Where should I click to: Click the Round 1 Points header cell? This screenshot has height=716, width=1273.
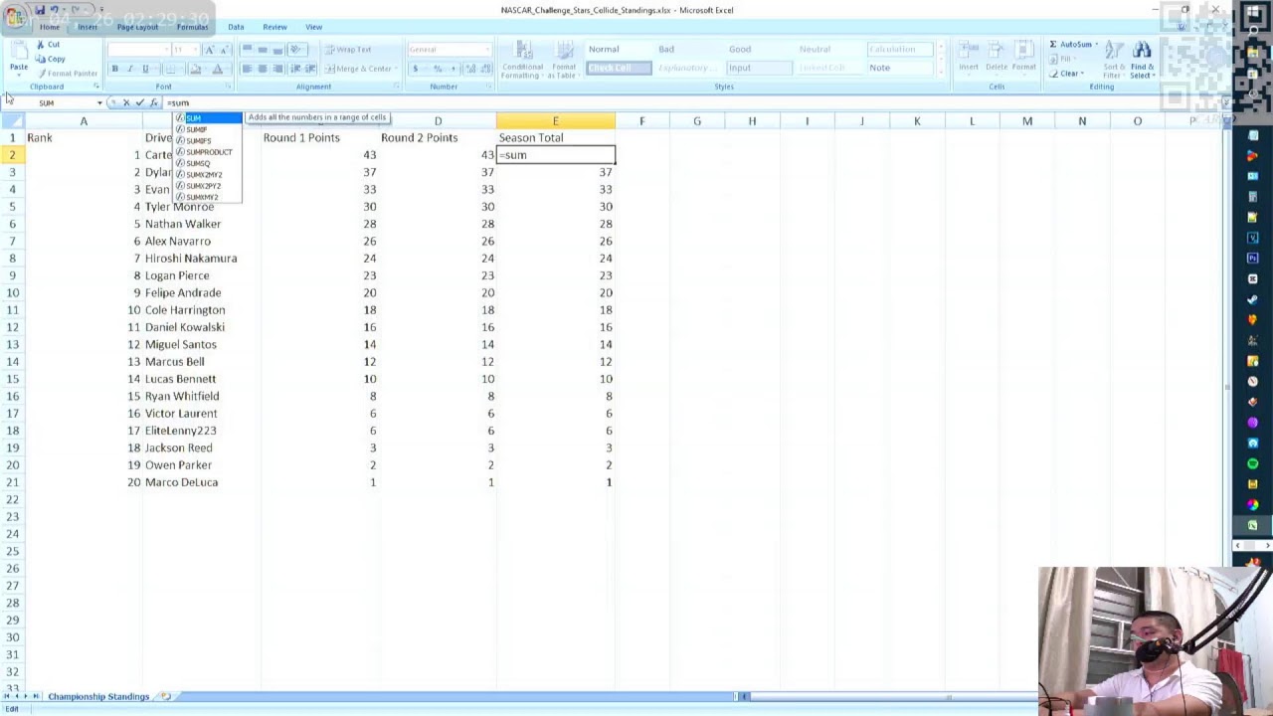tap(319, 137)
